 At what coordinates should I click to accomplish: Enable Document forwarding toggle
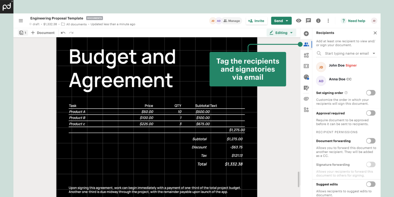371,141
